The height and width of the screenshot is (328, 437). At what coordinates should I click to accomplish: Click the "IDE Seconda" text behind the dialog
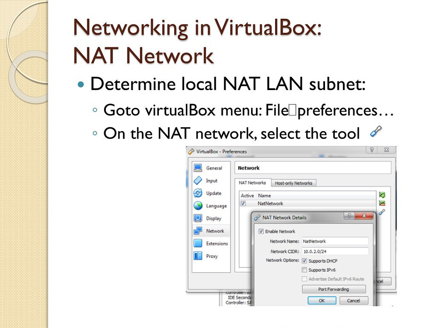click(239, 298)
